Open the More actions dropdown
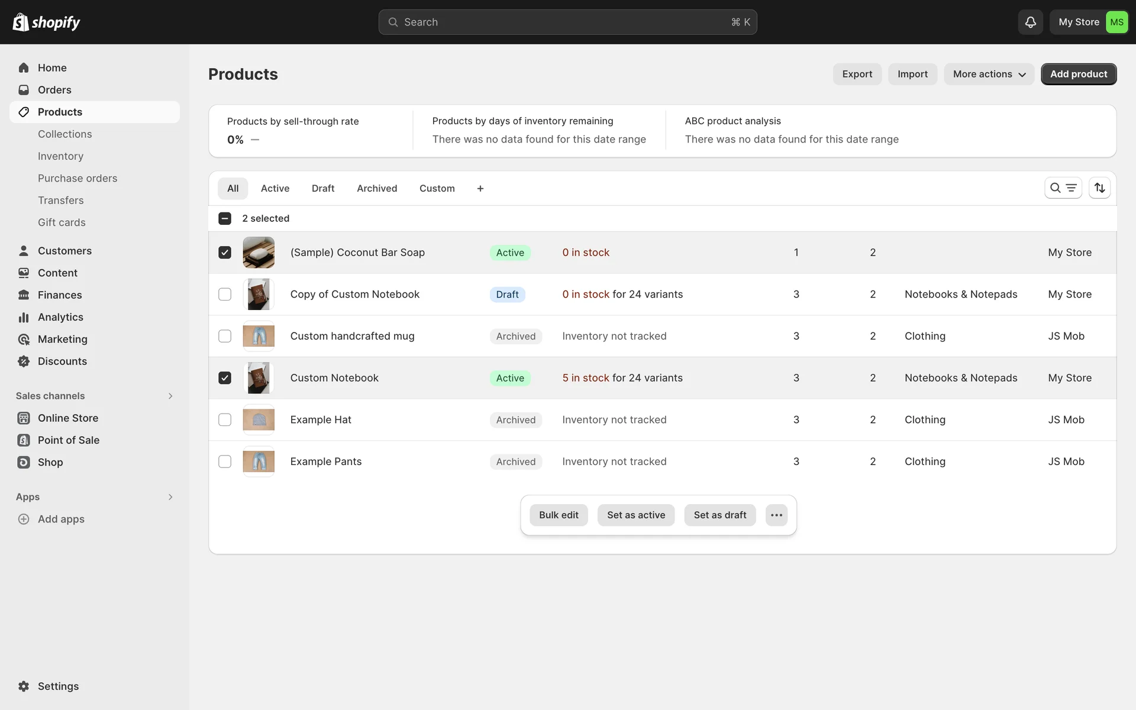Viewport: 1136px width, 710px height. pos(989,74)
